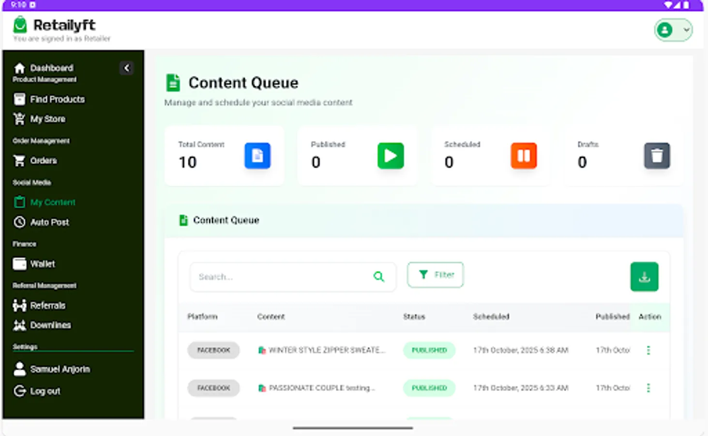Open the Filter dropdown panel
The height and width of the screenshot is (436, 708).
click(x=435, y=275)
